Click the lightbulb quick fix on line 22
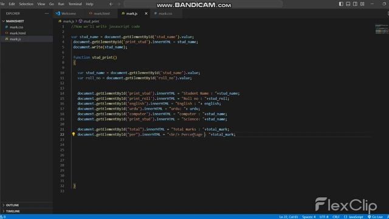The image size is (389, 219). (74, 134)
